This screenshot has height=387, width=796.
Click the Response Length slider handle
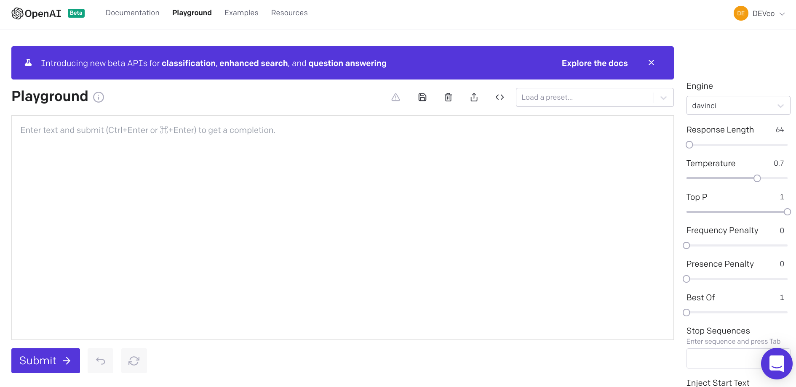click(689, 145)
